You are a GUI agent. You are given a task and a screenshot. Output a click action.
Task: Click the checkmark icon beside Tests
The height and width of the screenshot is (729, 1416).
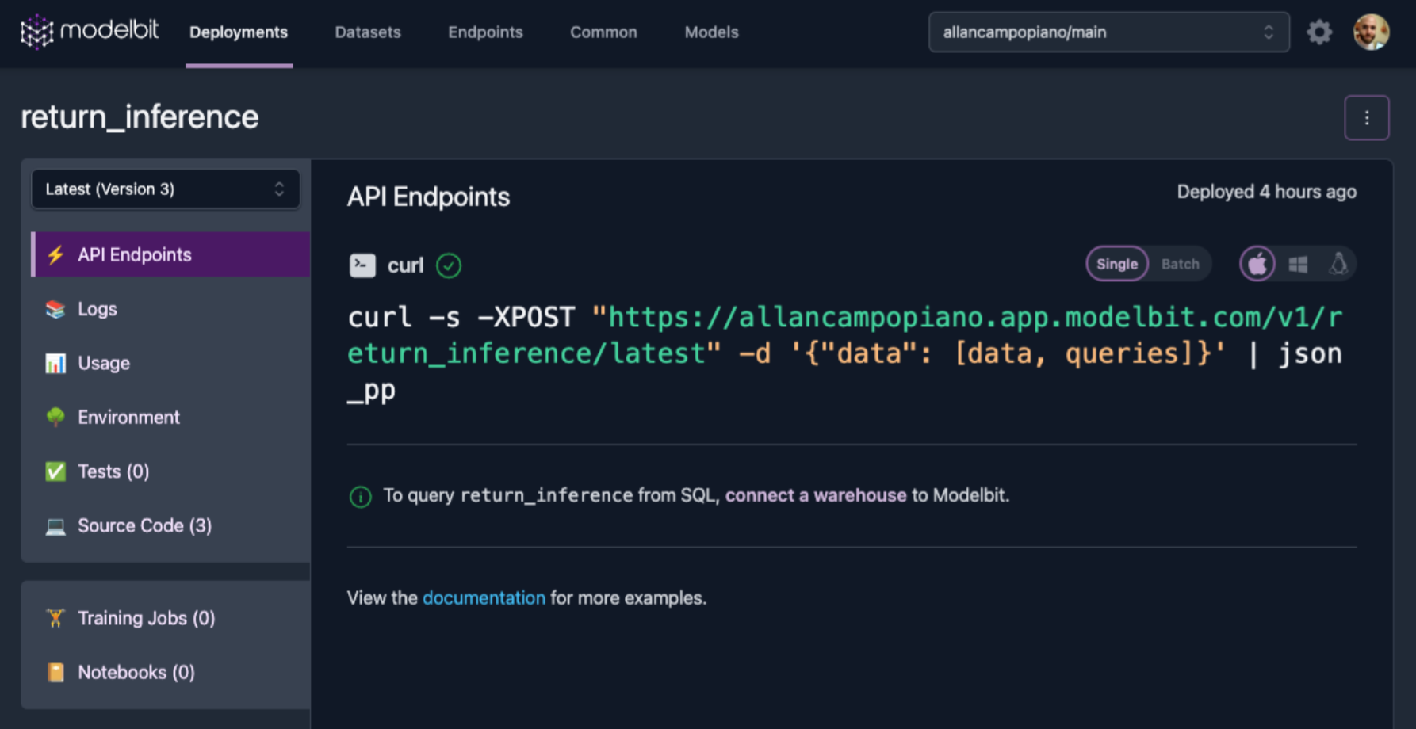(x=55, y=471)
